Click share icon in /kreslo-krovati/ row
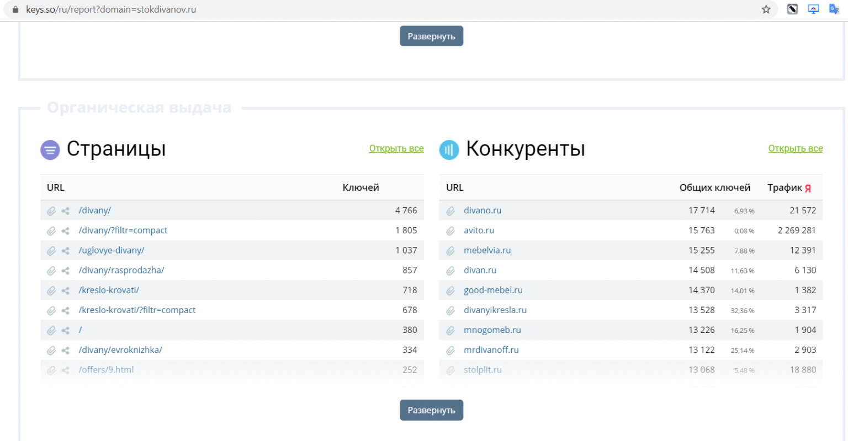Image resolution: width=848 pixels, height=441 pixels. [x=66, y=291]
